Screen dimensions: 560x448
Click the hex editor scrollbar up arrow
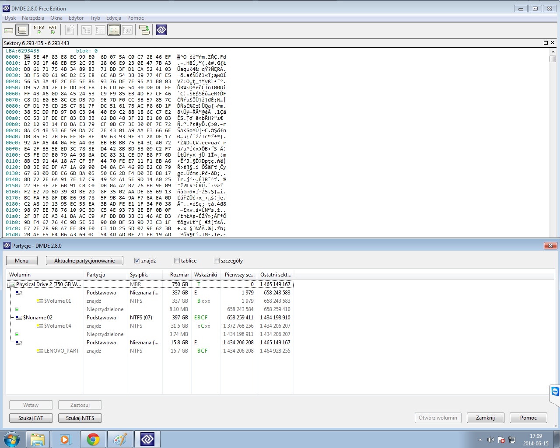(553, 52)
